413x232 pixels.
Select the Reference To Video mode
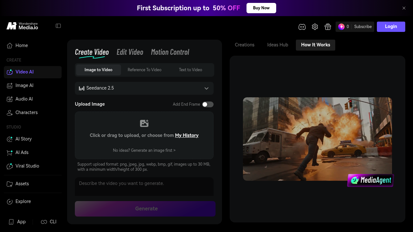point(145,70)
